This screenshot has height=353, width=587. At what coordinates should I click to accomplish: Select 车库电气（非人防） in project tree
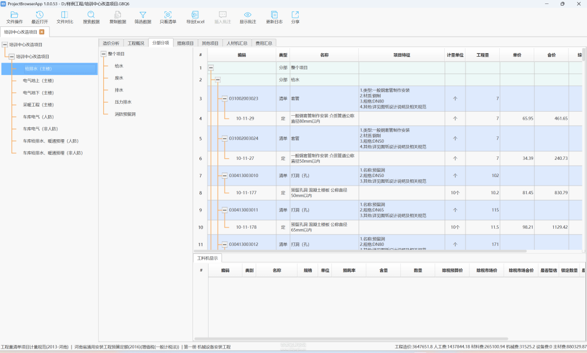[41, 129]
